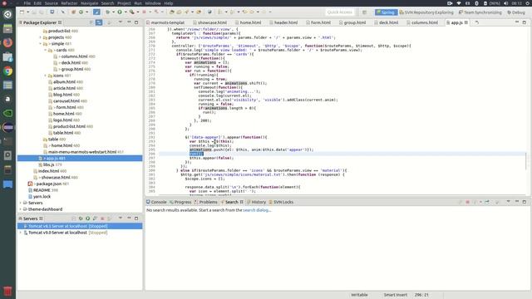Viewport: 532px width, 299px height.
Task: Open the Refactor menu
Action: point(69,3)
